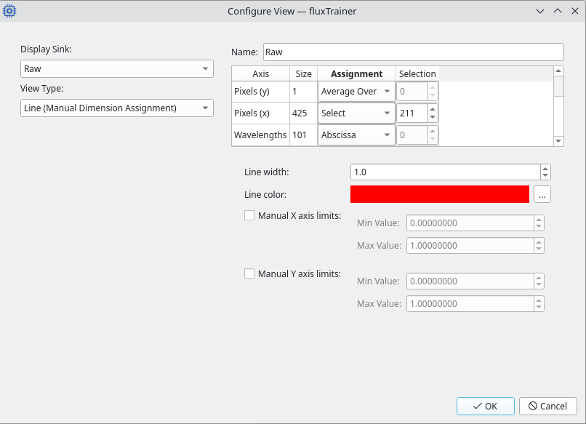Click the fluxTrainer gear icon in title bar
Screen dimensions: 586x424
9,11
